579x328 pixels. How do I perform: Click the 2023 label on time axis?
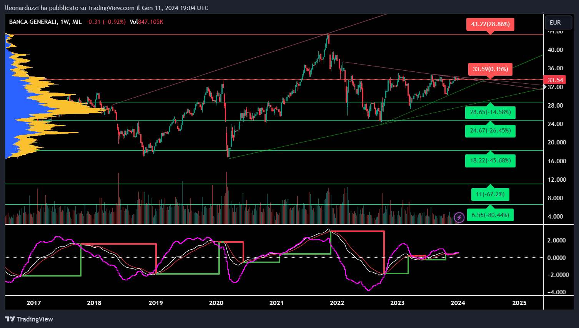(x=398, y=303)
